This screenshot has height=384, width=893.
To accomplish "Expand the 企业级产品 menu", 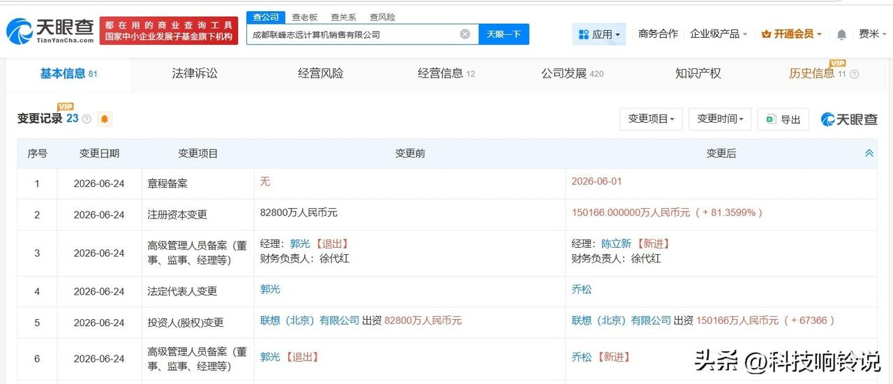I will tap(719, 34).
